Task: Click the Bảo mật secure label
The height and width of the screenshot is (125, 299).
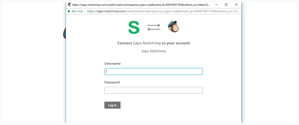Action: (x=77, y=11)
